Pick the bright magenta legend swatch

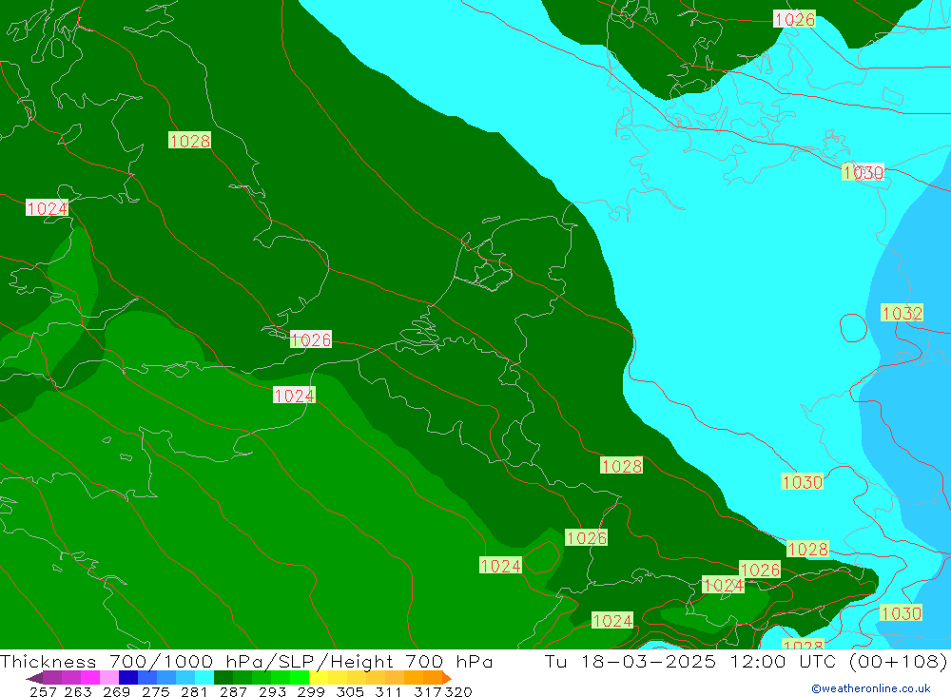pyautogui.click(x=90, y=678)
